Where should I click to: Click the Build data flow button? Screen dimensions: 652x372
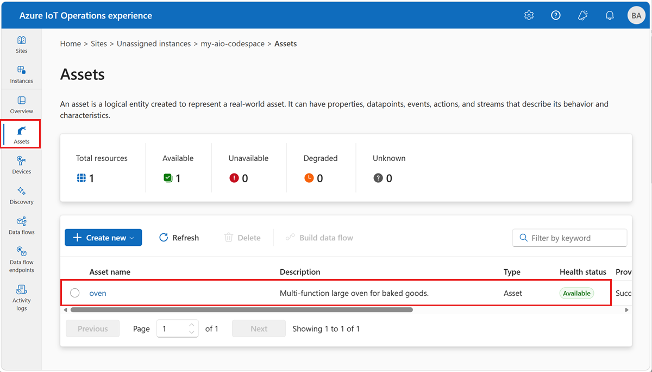319,238
